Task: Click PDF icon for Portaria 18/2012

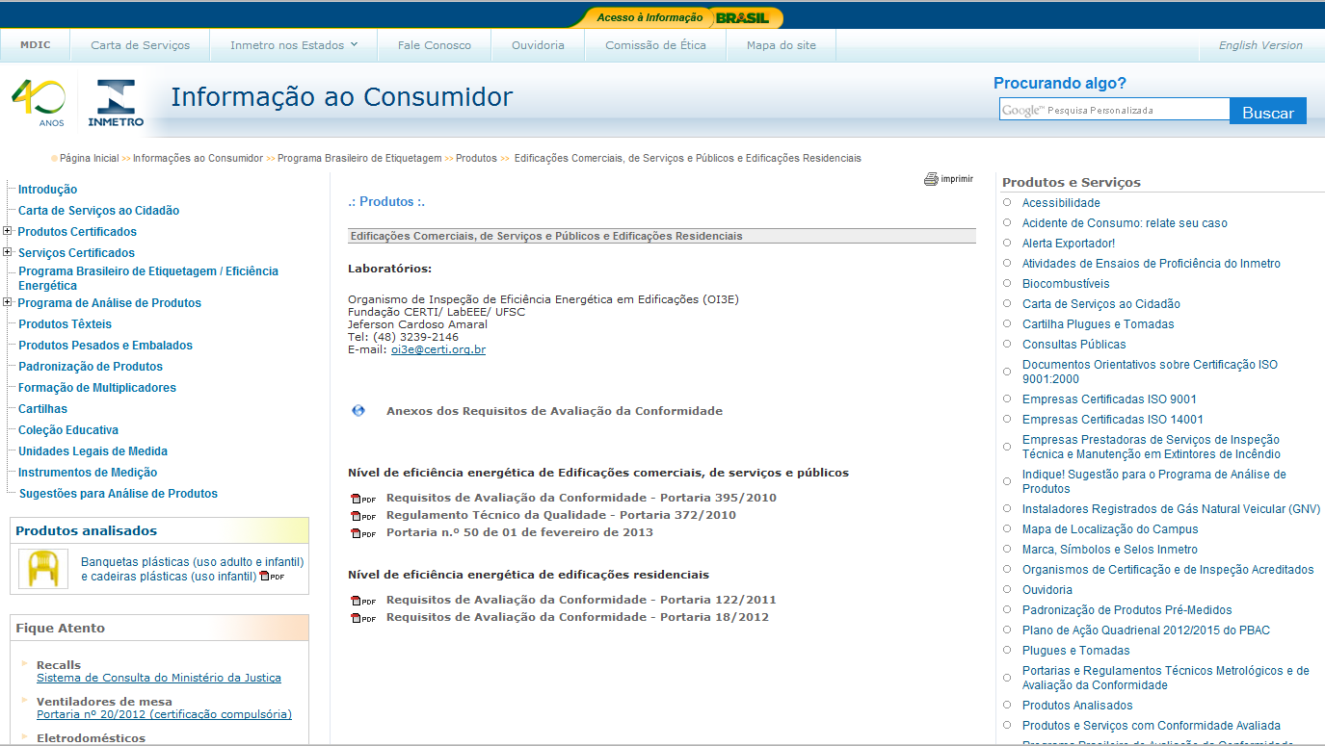Action: 362,618
